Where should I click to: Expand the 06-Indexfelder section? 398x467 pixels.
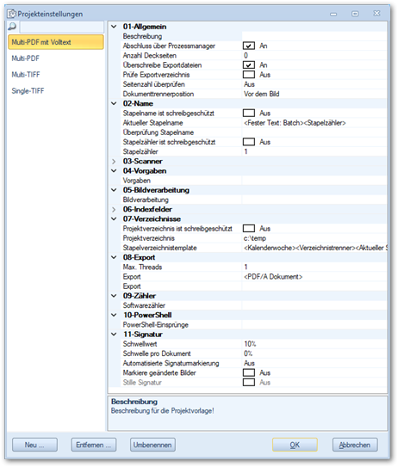click(114, 209)
